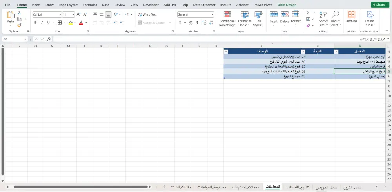Screen dimensions: 392x192
Task: Apply Percent Style format
Action: pos(191,23)
